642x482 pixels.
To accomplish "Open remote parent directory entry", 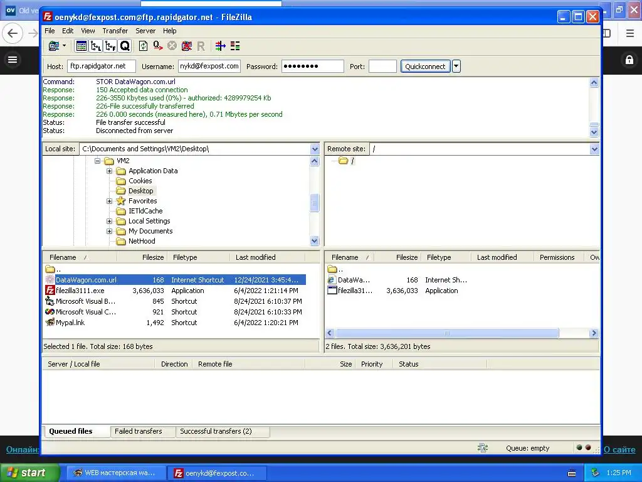I will coord(335,269).
